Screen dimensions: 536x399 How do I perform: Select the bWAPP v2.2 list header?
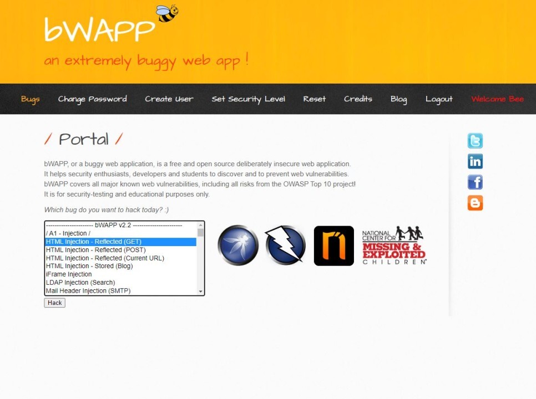(120, 226)
